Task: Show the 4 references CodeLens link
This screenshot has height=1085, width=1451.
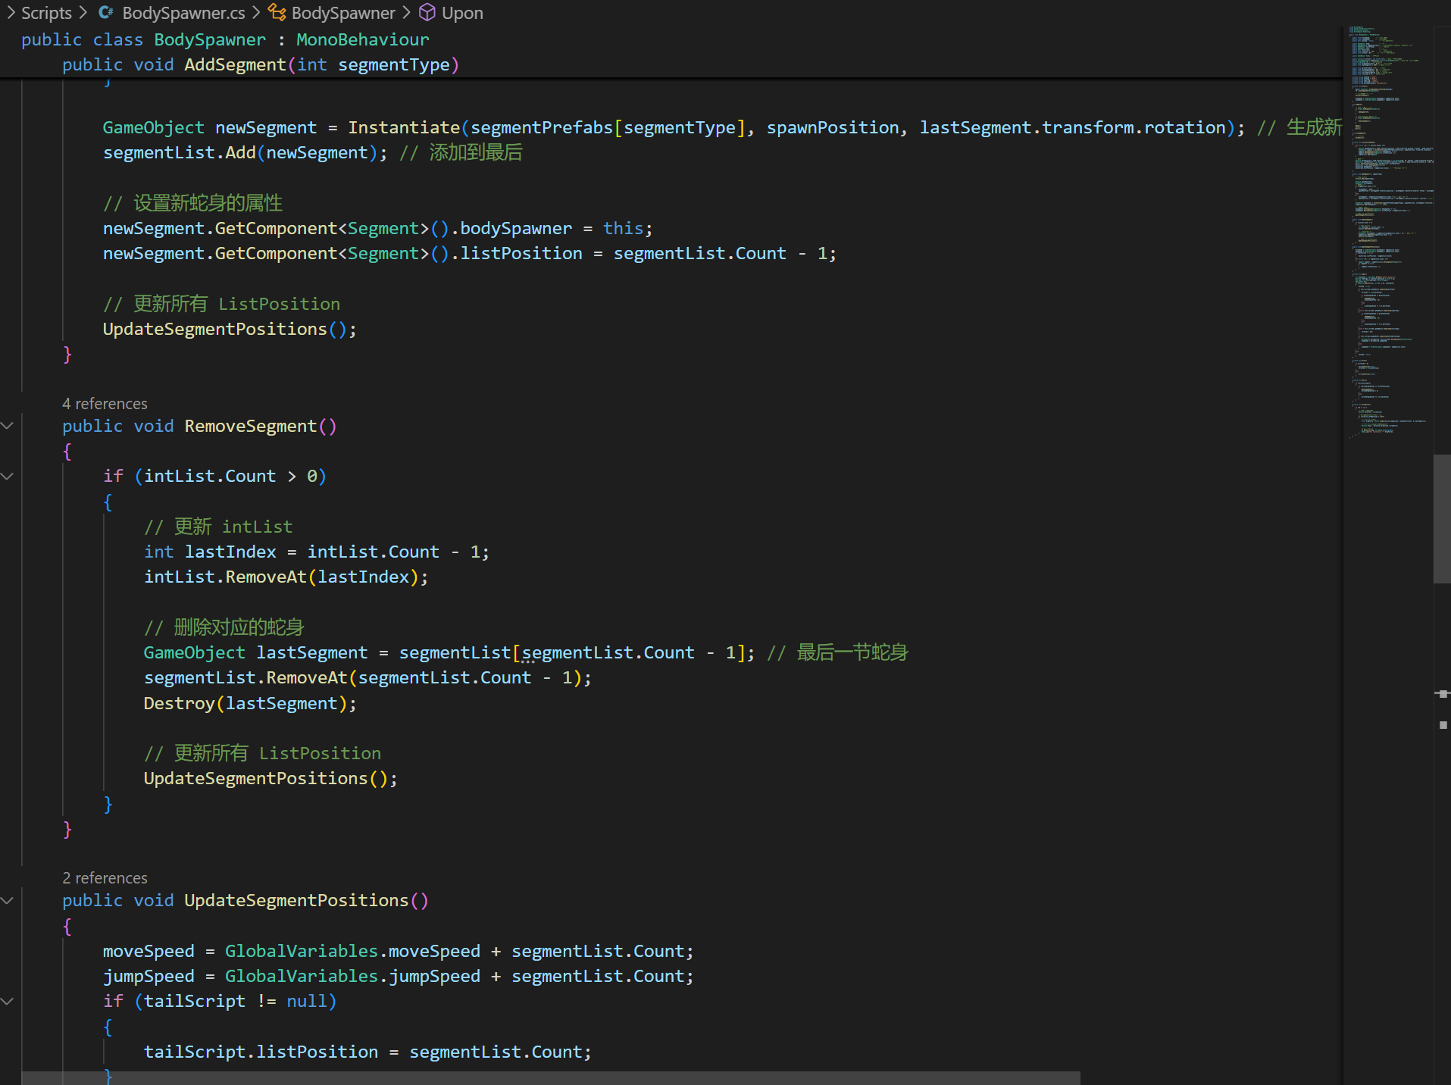Action: (x=105, y=404)
